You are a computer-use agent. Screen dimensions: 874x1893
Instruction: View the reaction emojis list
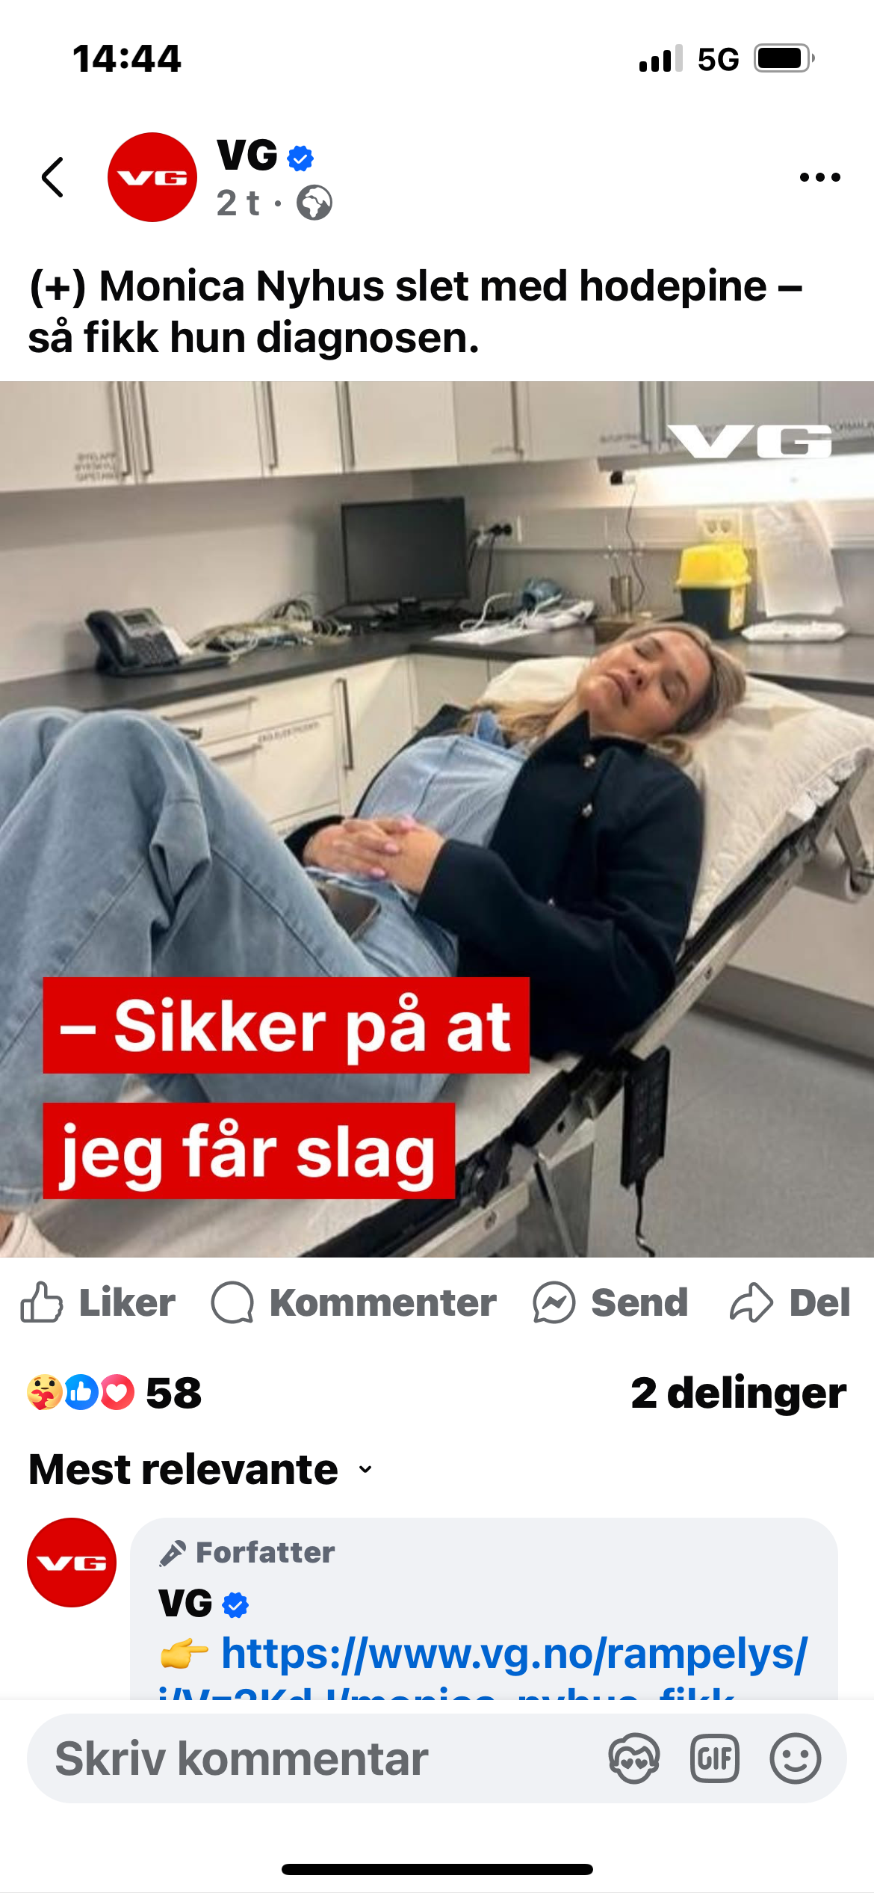coord(81,1392)
